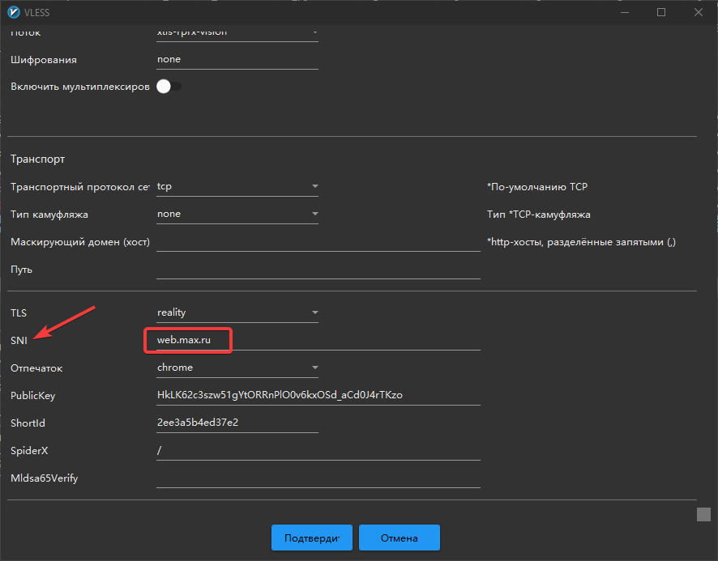
Task: Click the Подтвердить confirm button
Action: (x=312, y=538)
